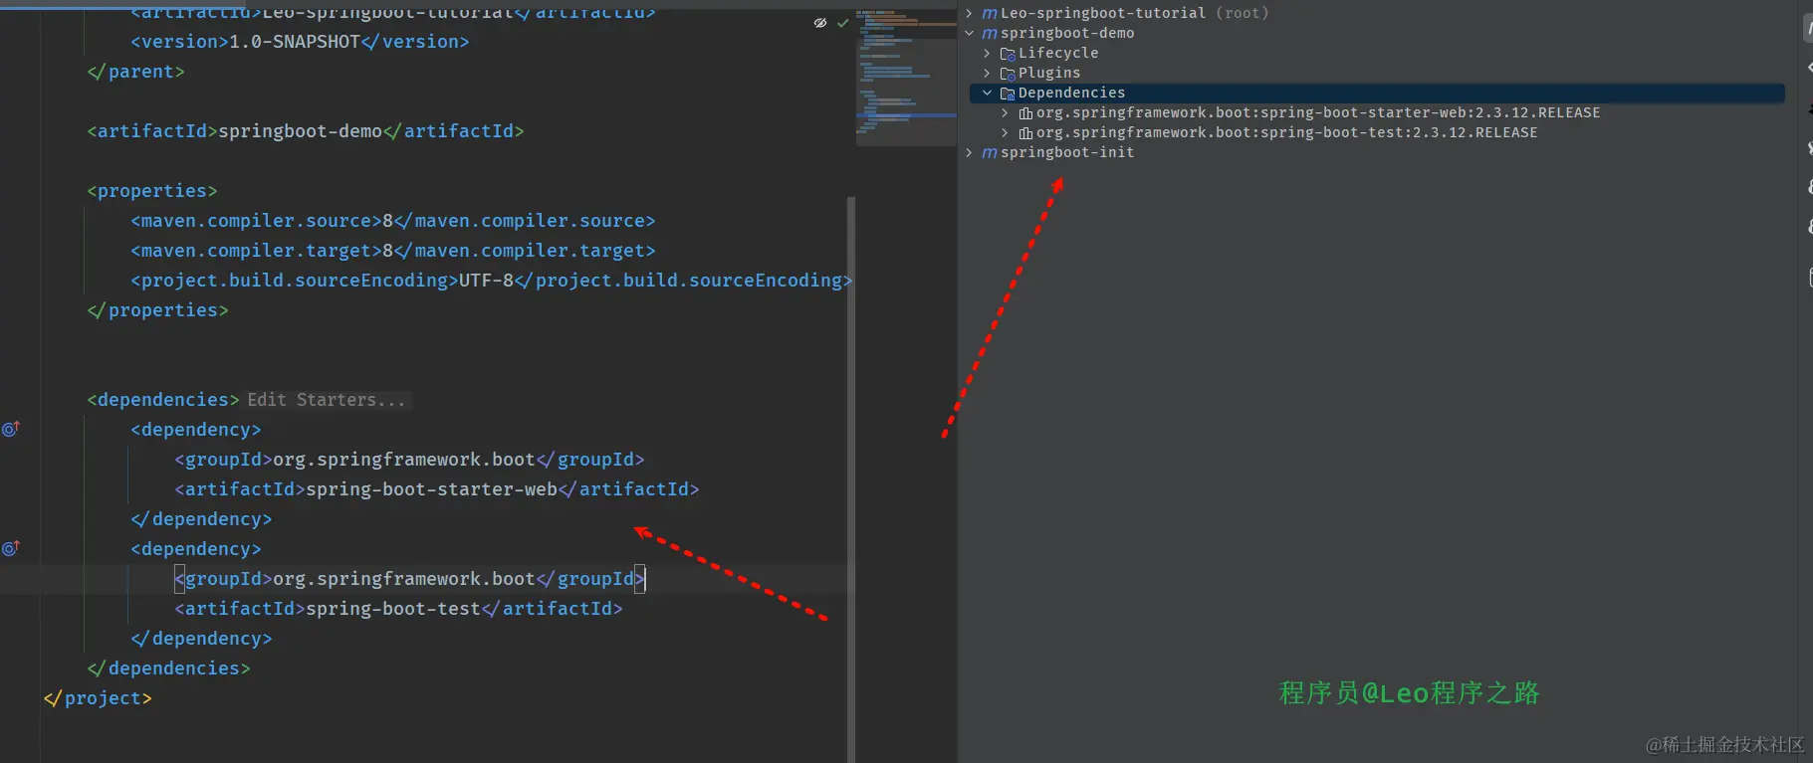Click the code minimap preview
Viewport: 1813px width, 763px height.
tap(906, 78)
